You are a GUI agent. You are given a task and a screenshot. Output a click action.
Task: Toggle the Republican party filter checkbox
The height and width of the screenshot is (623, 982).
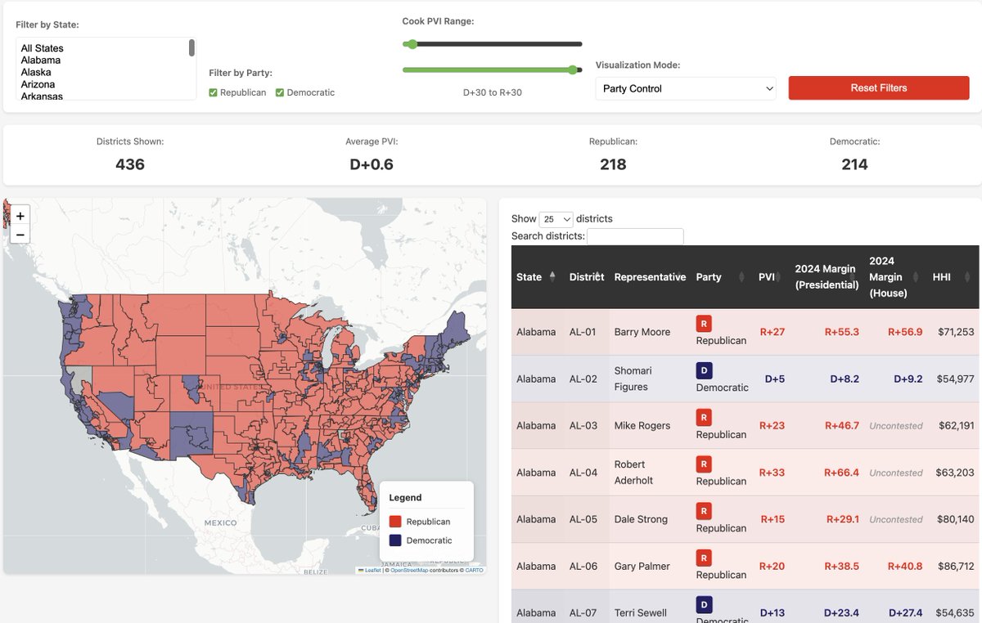[x=214, y=92]
